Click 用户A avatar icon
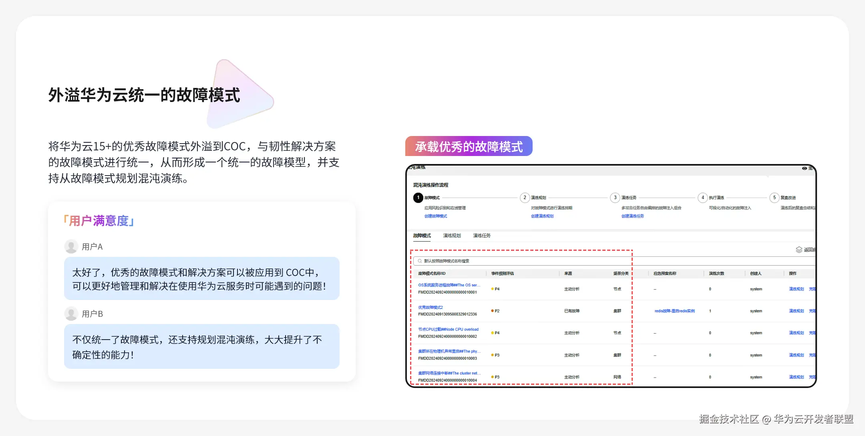The width and height of the screenshot is (865, 436). 71,246
